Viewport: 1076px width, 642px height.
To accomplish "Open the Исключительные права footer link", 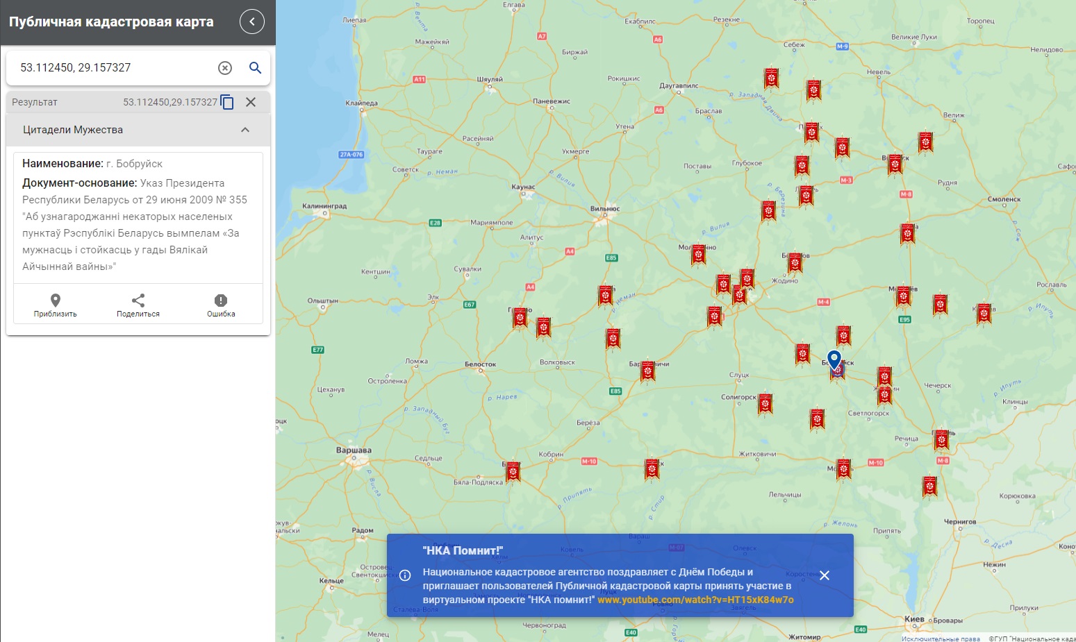I will (x=941, y=639).
